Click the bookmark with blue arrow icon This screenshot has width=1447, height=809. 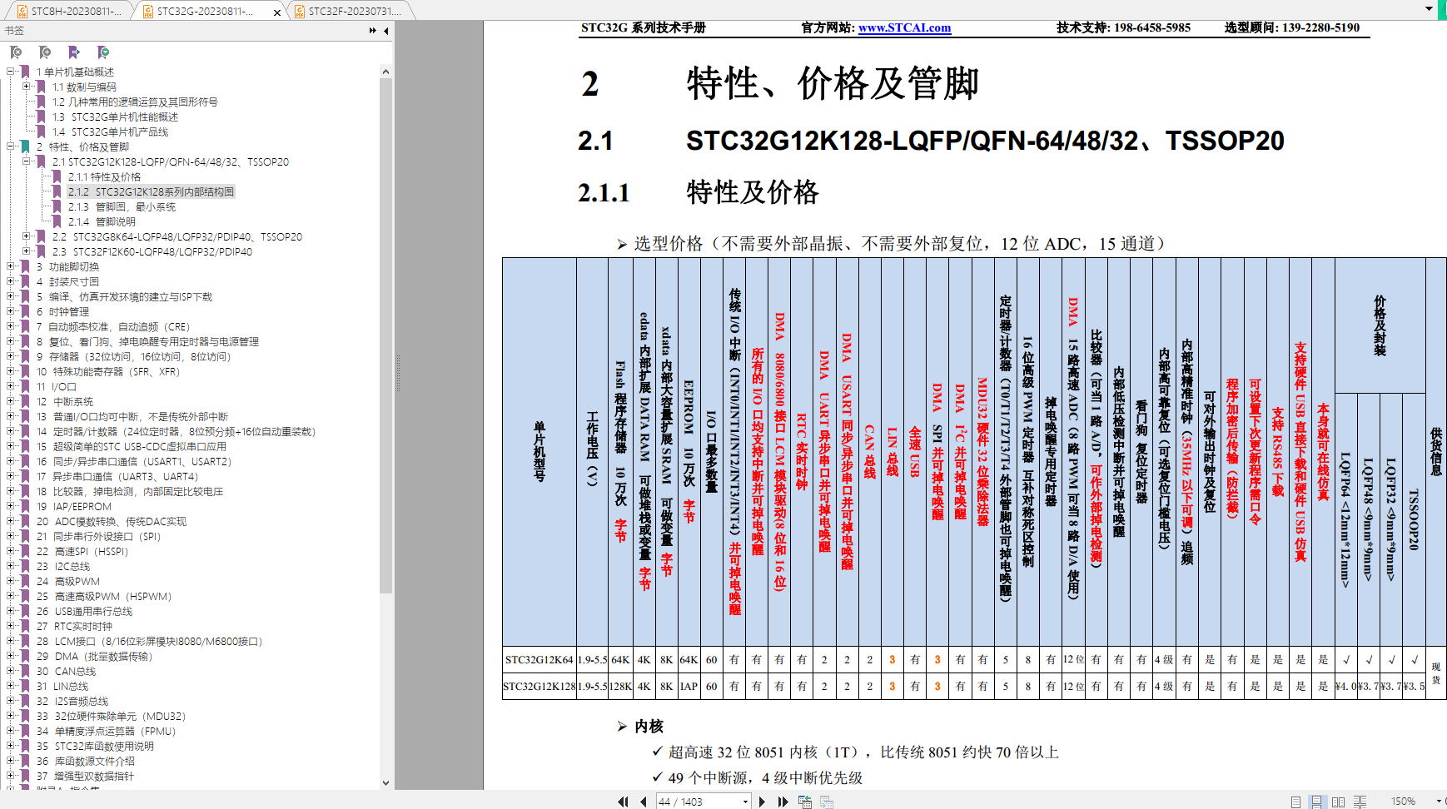click(74, 52)
